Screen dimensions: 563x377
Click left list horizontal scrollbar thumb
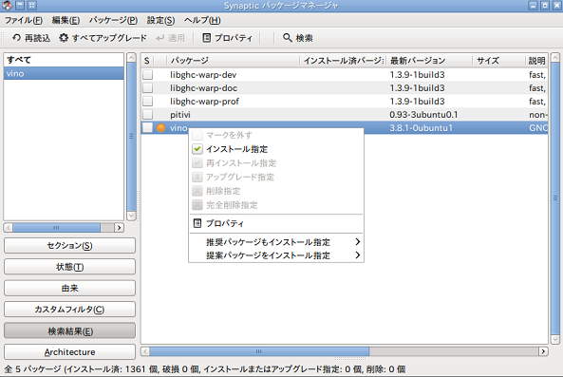tap(57, 228)
